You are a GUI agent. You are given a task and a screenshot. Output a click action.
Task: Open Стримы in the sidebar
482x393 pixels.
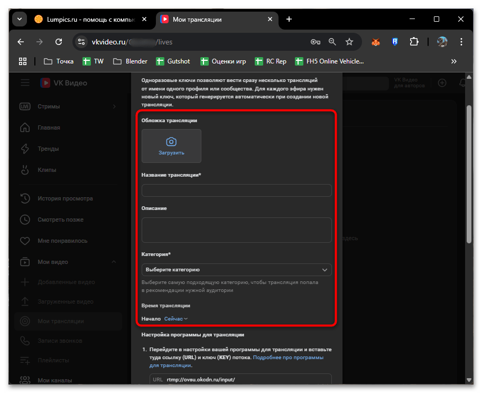tap(49, 106)
